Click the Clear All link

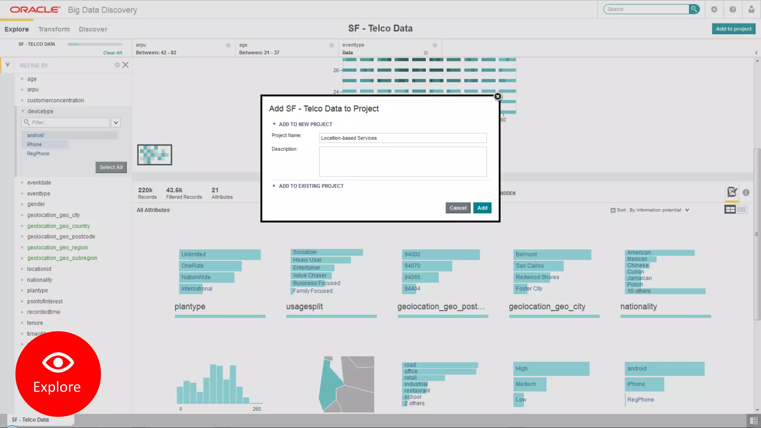coord(113,53)
